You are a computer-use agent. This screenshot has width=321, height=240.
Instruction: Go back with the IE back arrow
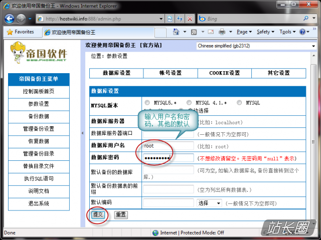[x=10, y=19]
